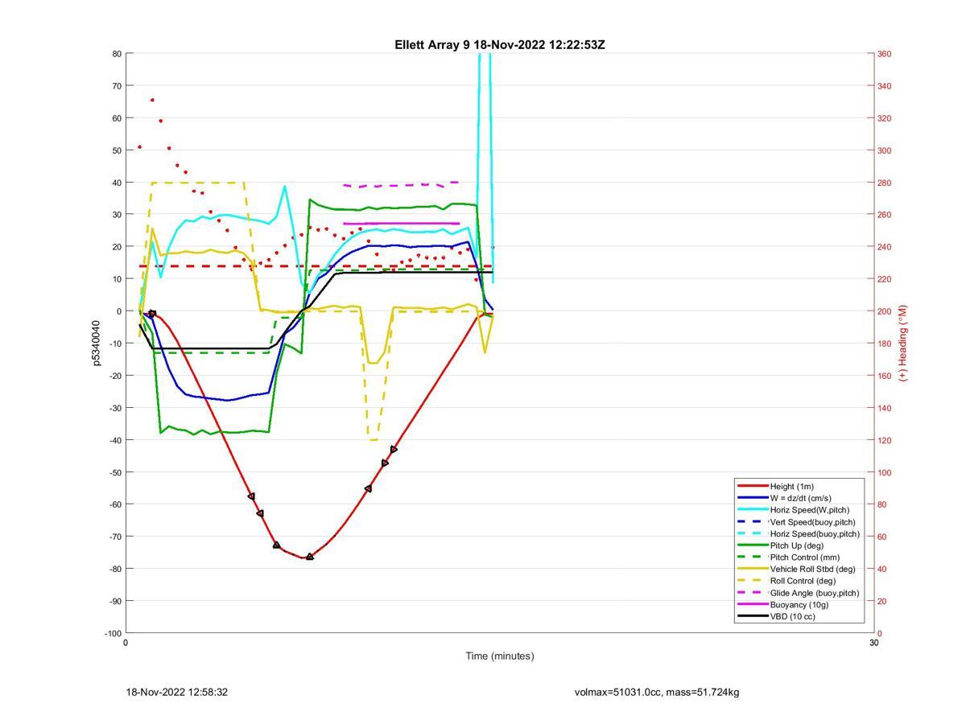966x712 pixels.
Task: Select the "Pitch Up (deg)" legend entry
Action: coord(781,545)
